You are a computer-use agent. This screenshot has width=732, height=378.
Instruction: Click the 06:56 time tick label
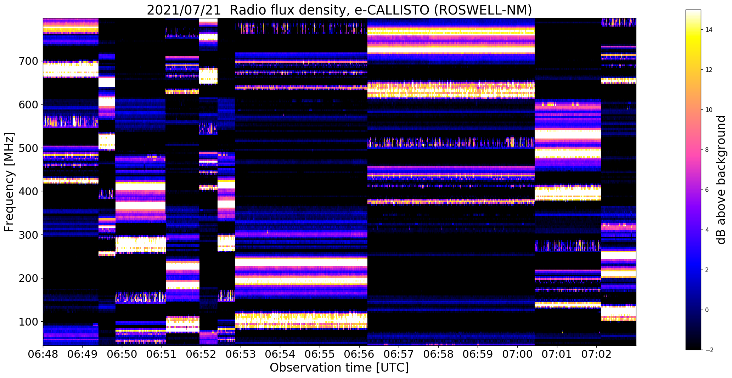tap(359, 354)
